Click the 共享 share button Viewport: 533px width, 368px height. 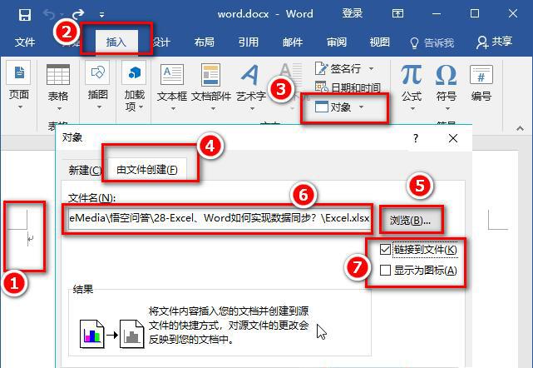pyautogui.click(x=494, y=42)
